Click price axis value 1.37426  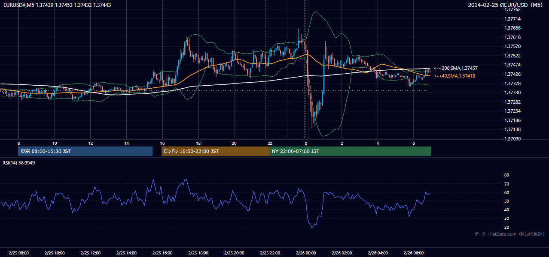click(x=512, y=74)
